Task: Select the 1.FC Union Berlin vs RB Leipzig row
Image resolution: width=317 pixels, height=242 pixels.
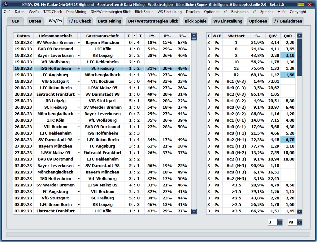Action: click(x=102, y=204)
